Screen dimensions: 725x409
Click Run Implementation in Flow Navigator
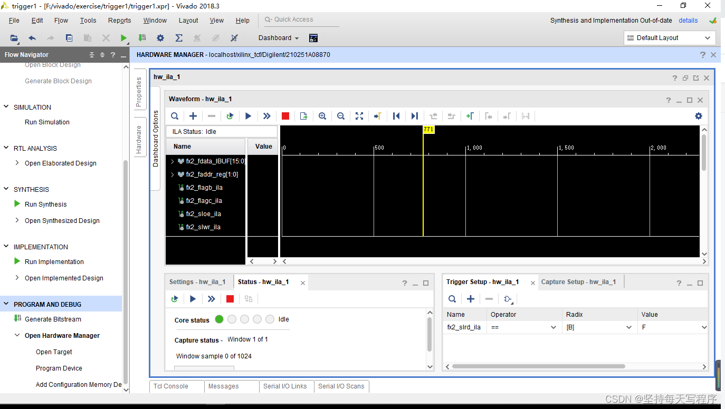54,262
